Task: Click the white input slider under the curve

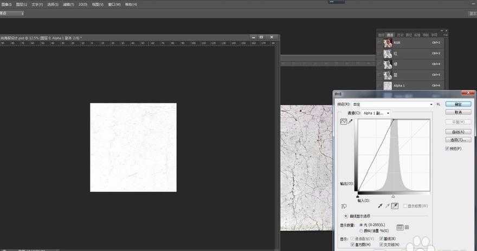Action: click(x=394, y=196)
